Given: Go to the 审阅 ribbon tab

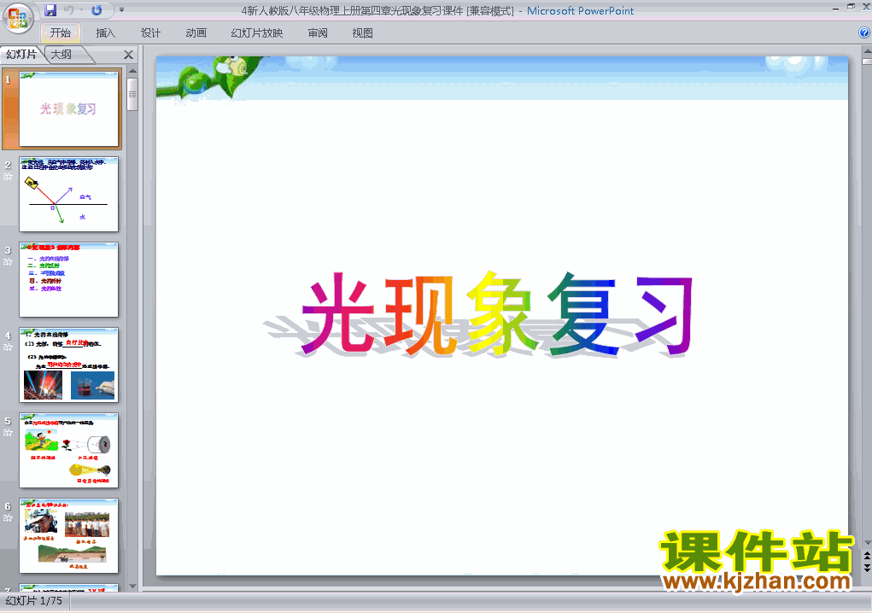Looking at the screenshot, I should tap(318, 32).
